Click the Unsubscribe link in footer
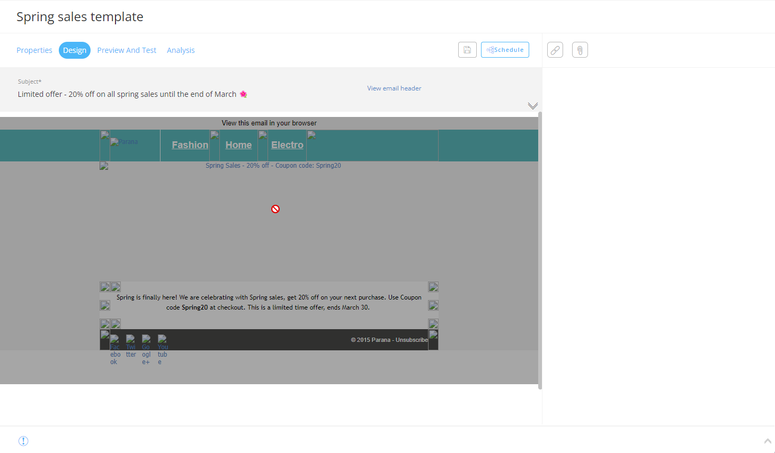 pyautogui.click(x=412, y=340)
